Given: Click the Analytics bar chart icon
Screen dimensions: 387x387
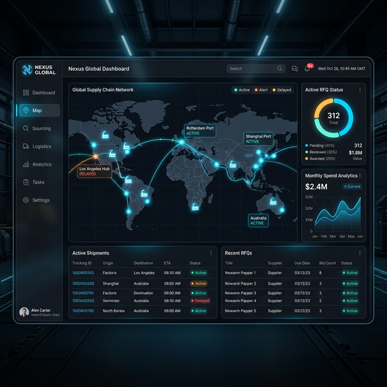Looking at the screenshot, I should click(26, 164).
